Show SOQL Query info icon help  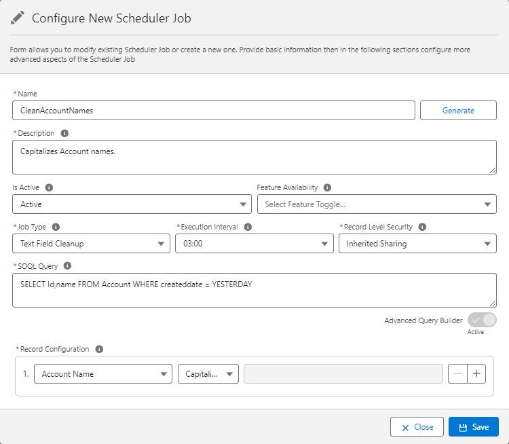point(67,265)
